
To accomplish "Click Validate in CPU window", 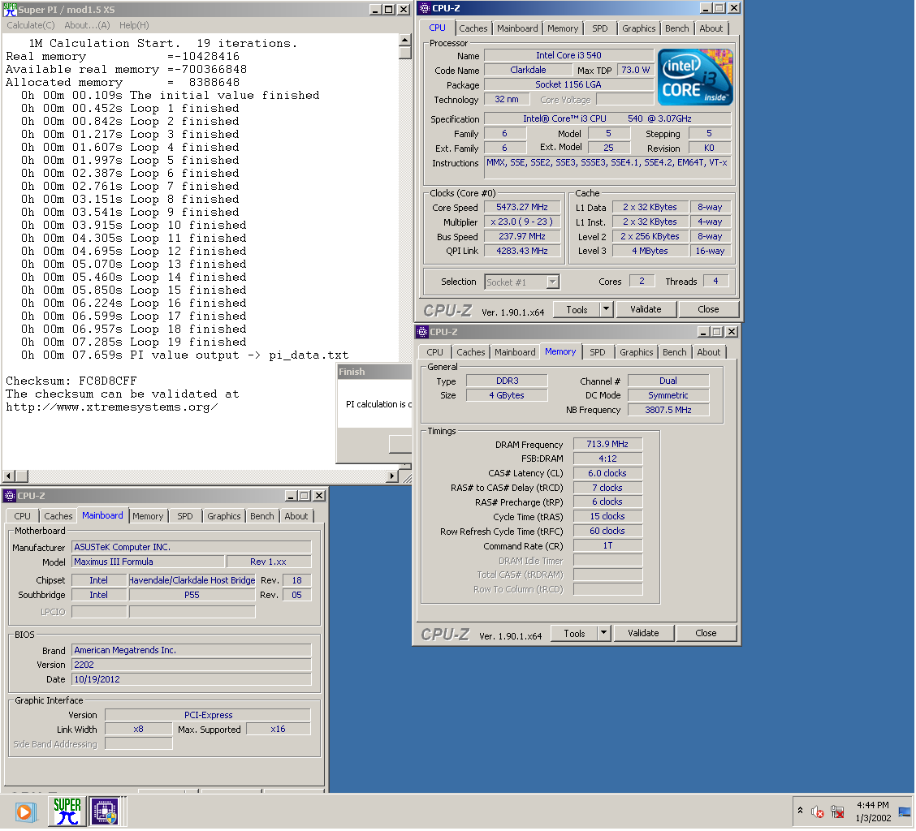I will tap(646, 309).
